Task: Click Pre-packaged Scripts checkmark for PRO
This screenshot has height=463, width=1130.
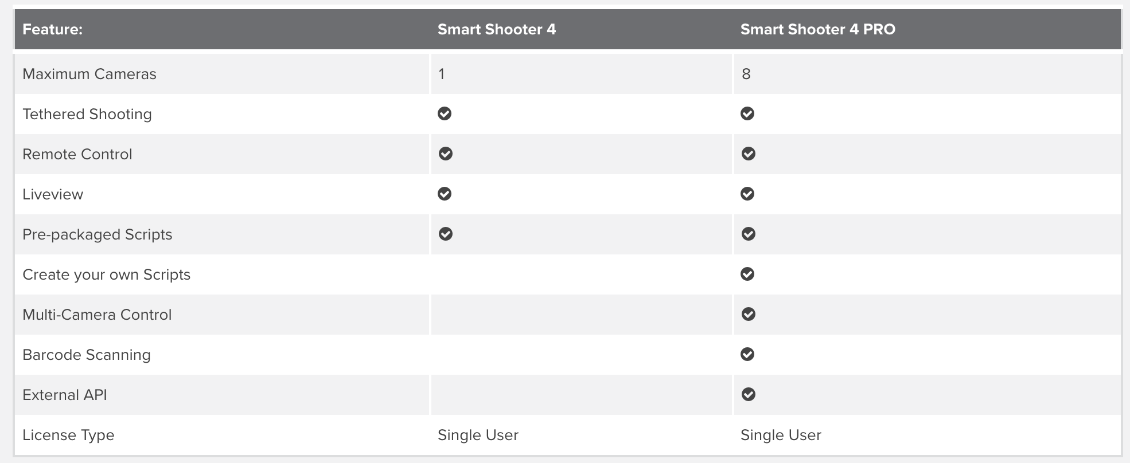Action: click(749, 234)
